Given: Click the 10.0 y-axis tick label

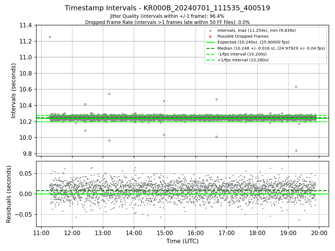Looking at the screenshot, I should pos(26,137).
